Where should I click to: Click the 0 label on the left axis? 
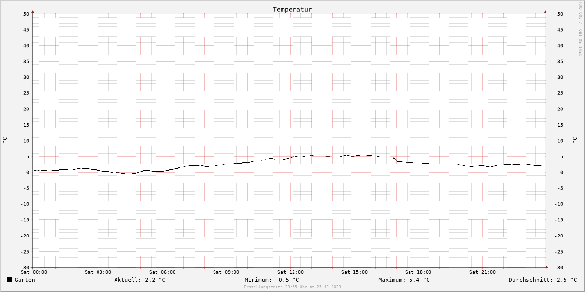(28, 172)
